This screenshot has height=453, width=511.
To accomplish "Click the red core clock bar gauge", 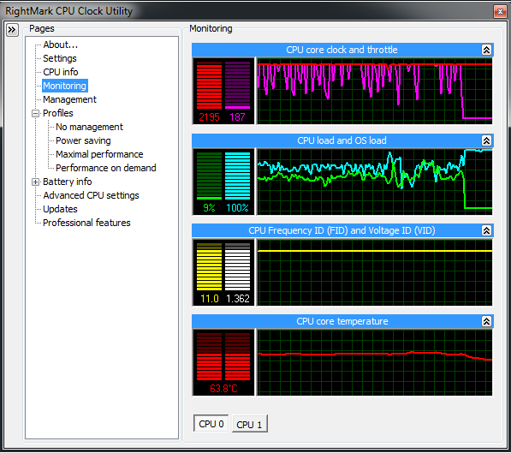I will pos(209,85).
